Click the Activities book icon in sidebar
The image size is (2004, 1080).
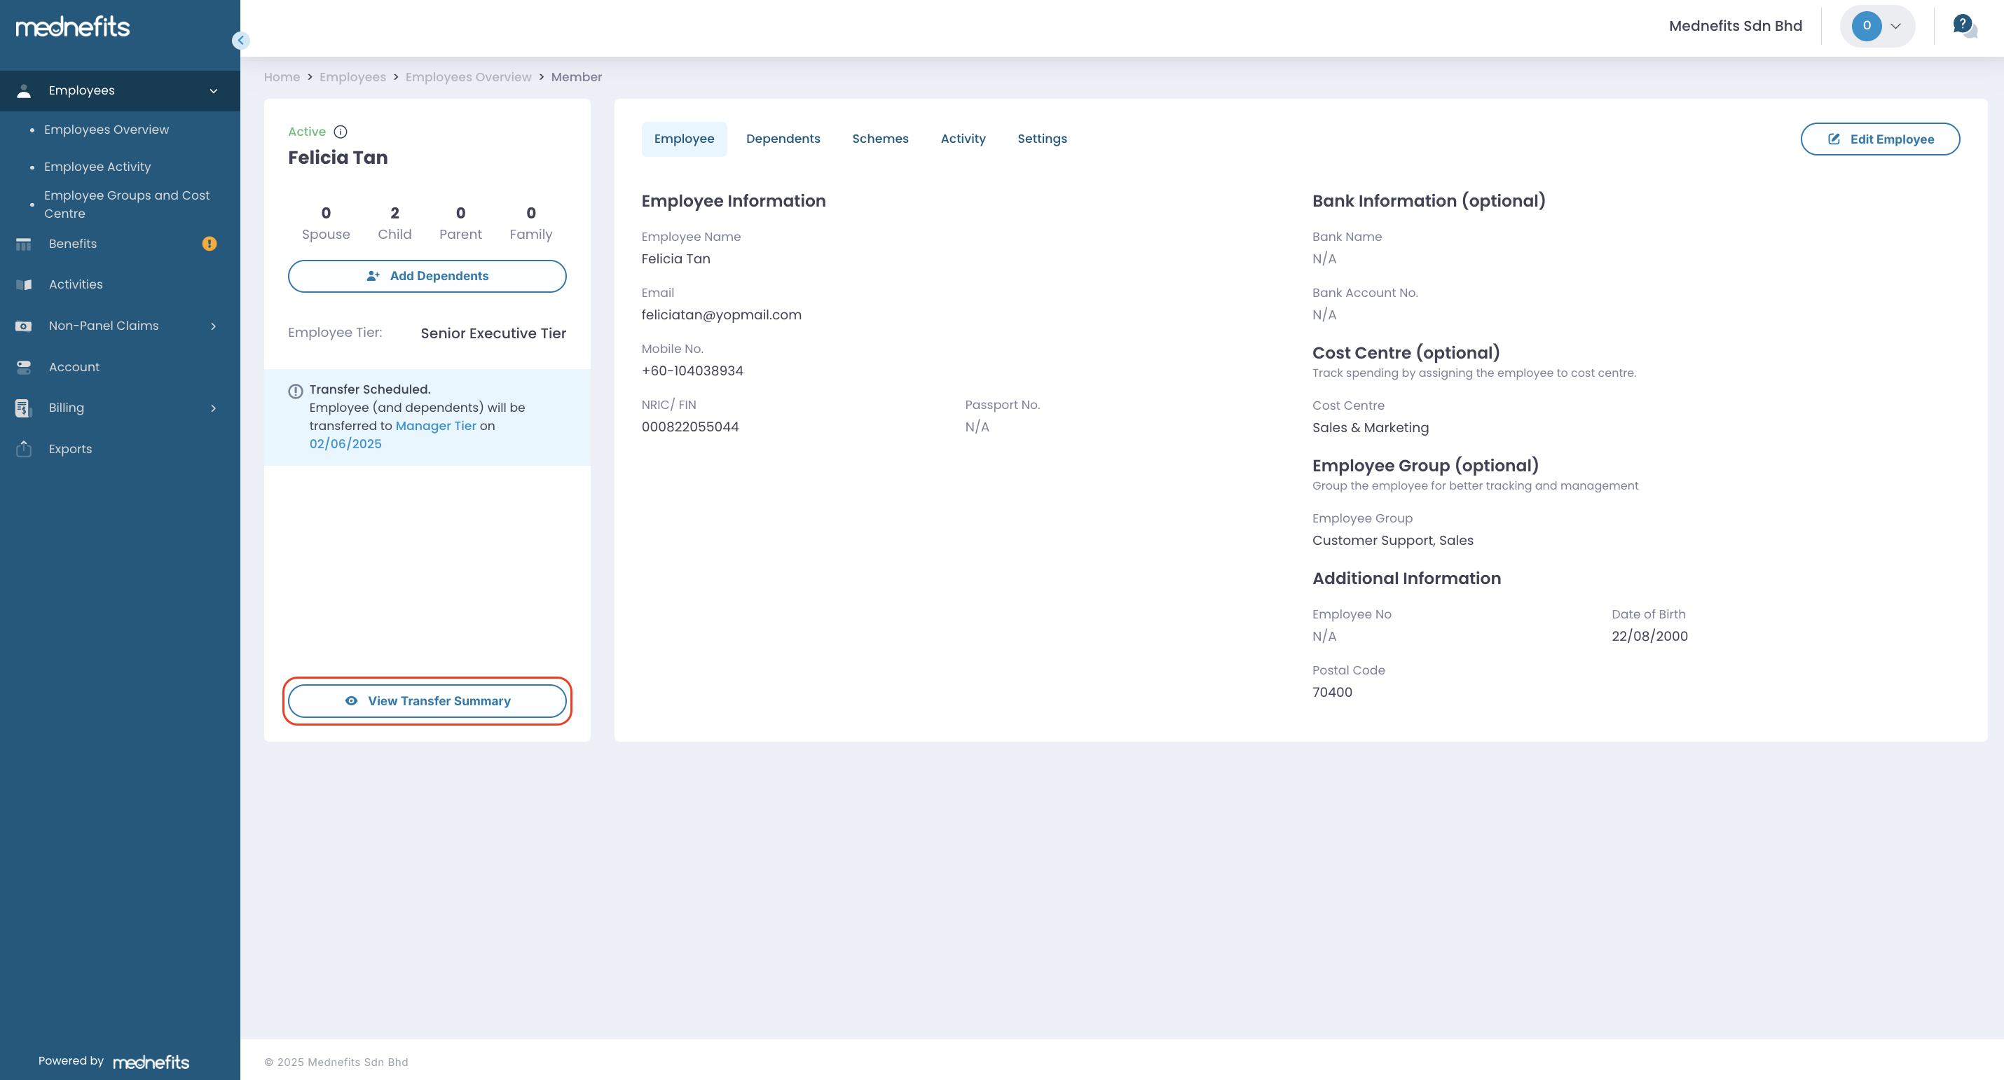pyautogui.click(x=24, y=284)
